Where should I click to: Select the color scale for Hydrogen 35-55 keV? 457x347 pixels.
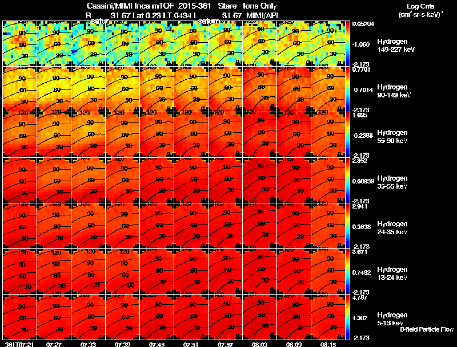tap(347, 180)
